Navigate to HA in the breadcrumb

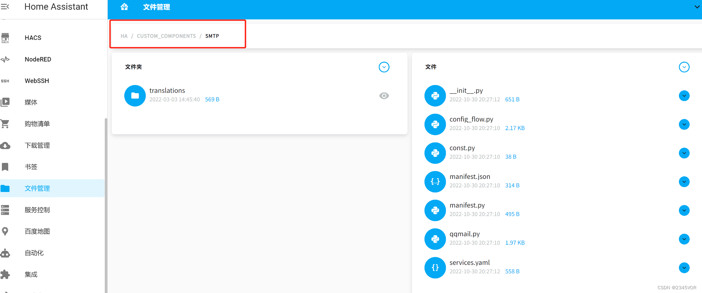point(124,36)
